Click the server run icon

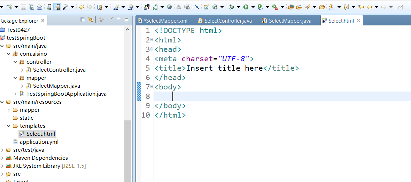pos(155,7)
